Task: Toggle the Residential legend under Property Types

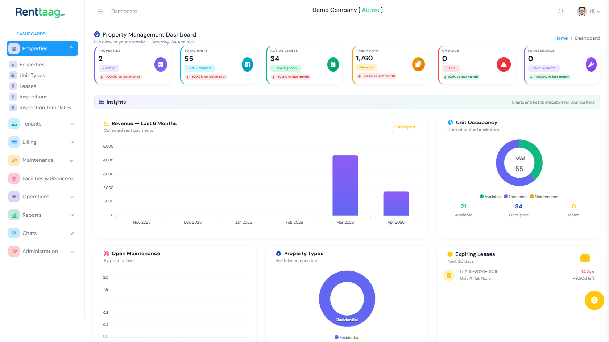Action: pyautogui.click(x=347, y=337)
